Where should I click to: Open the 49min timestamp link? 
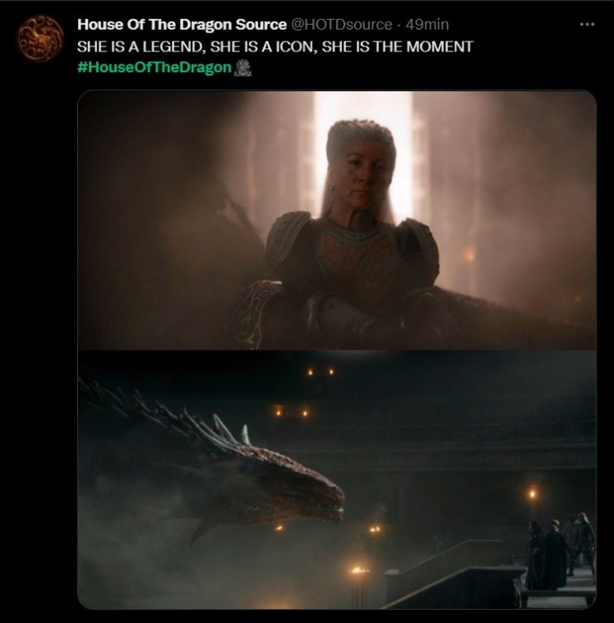[x=427, y=25]
